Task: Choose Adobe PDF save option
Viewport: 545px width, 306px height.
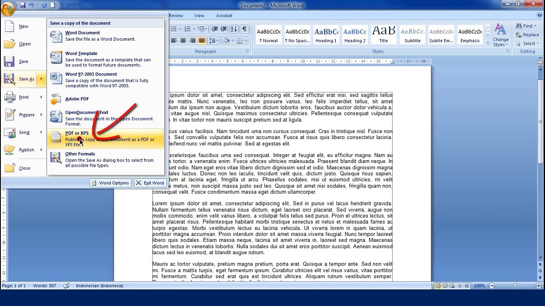Action: pos(106,99)
